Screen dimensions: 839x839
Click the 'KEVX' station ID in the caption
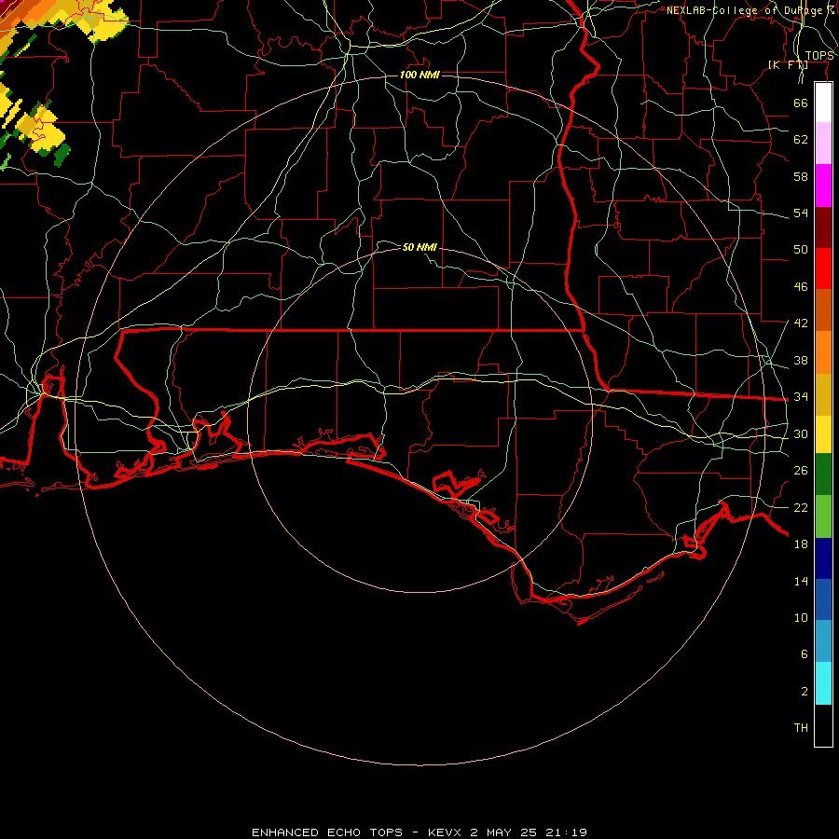click(444, 832)
